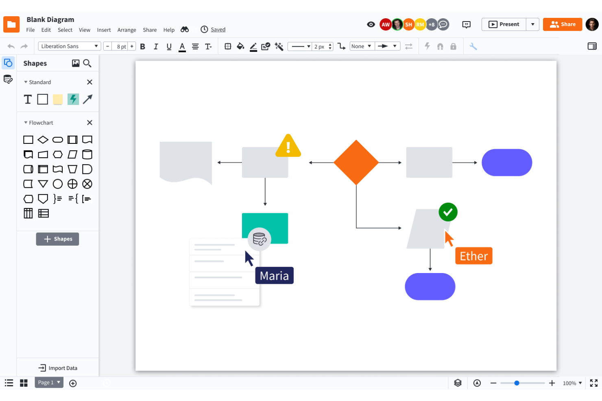Image resolution: width=602 pixels, height=401 pixels.
Task: Select the Text tool from Standard shapes
Action: click(x=27, y=99)
